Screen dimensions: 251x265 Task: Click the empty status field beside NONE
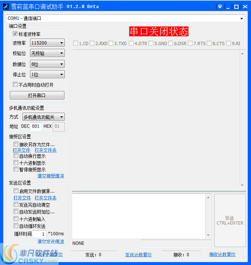[176, 244]
